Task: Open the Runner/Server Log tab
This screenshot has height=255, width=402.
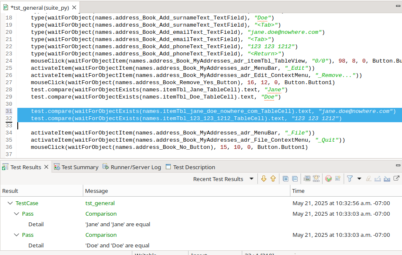Action: 135,167
